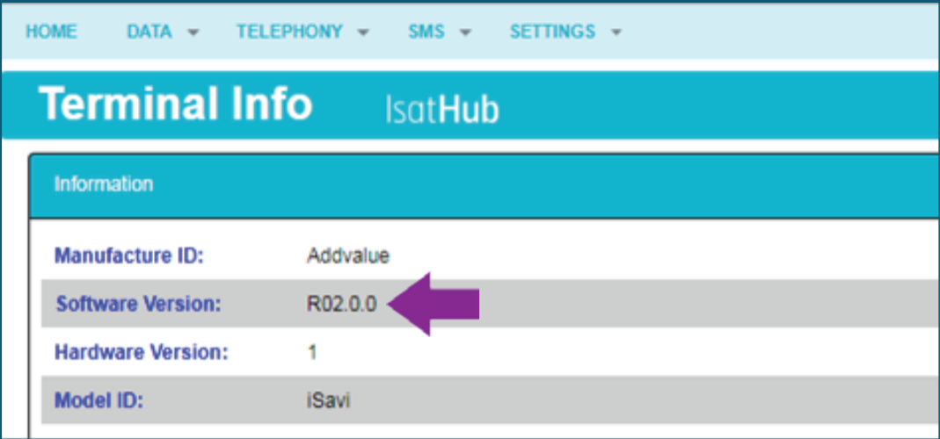Click the Information panel header
The width and height of the screenshot is (940, 439).
tap(485, 185)
